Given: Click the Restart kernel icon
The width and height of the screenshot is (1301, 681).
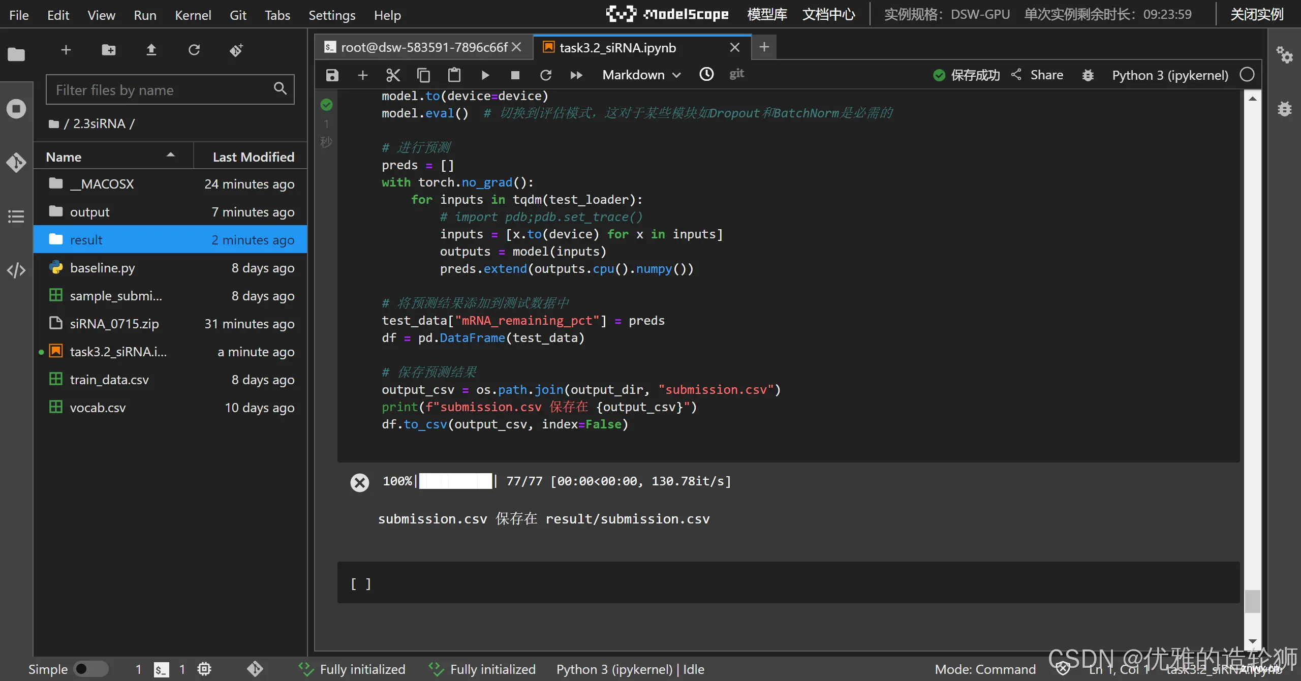Looking at the screenshot, I should click(546, 75).
